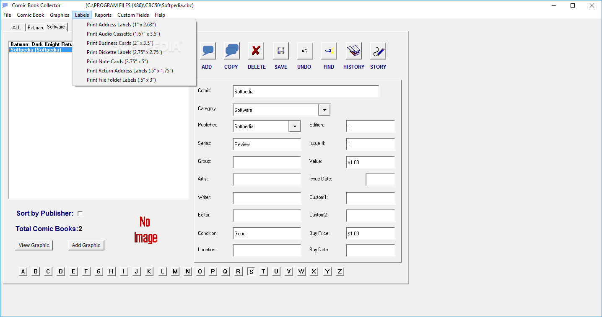Click the COPY record icon
602x317 pixels.
pyautogui.click(x=231, y=51)
